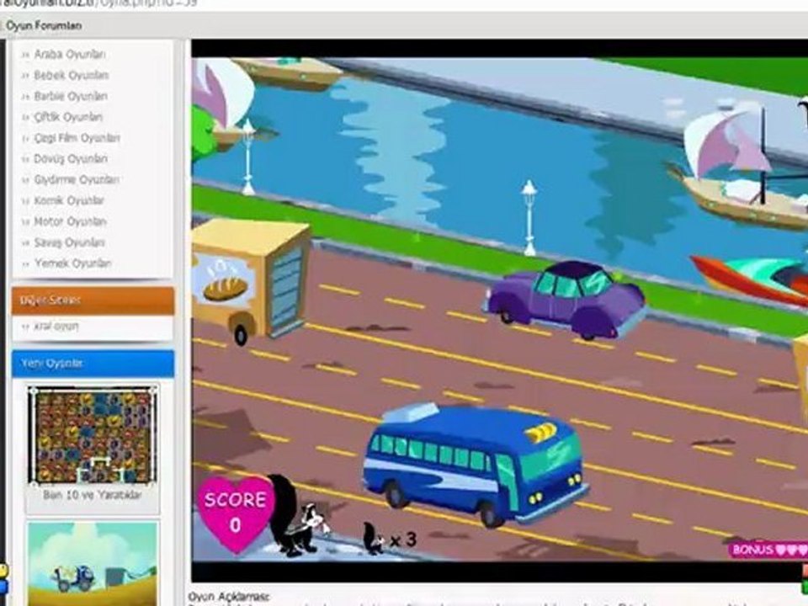Go to Savaş Oyunları category
Image resolution: width=808 pixels, height=606 pixels.
[x=70, y=242]
